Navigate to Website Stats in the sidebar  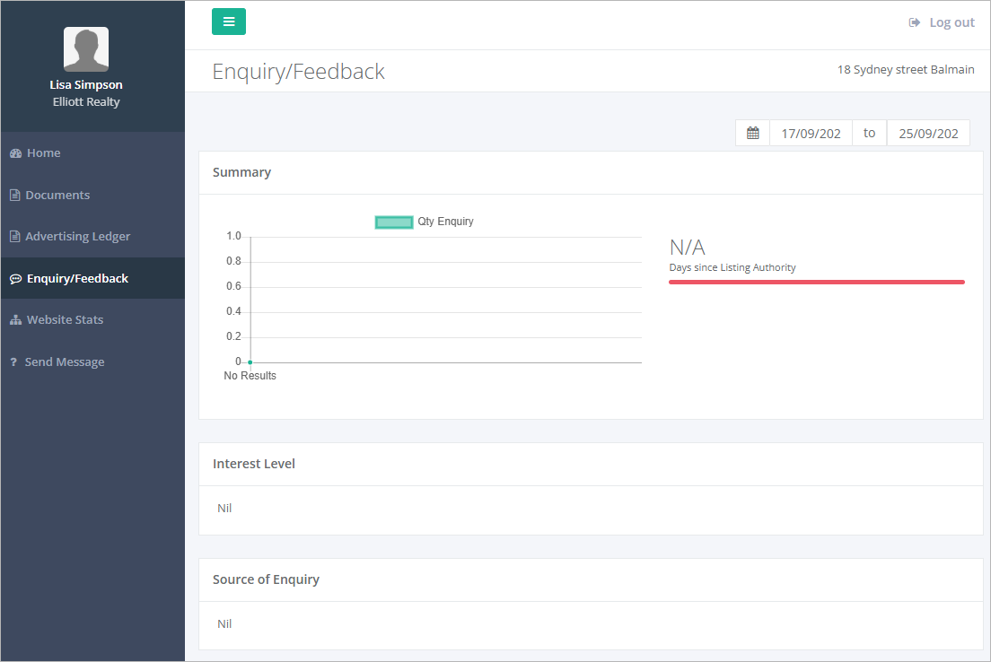(x=67, y=319)
